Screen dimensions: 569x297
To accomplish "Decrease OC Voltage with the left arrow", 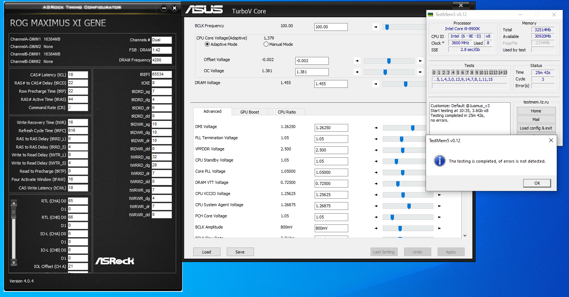I will (x=357, y=72).
